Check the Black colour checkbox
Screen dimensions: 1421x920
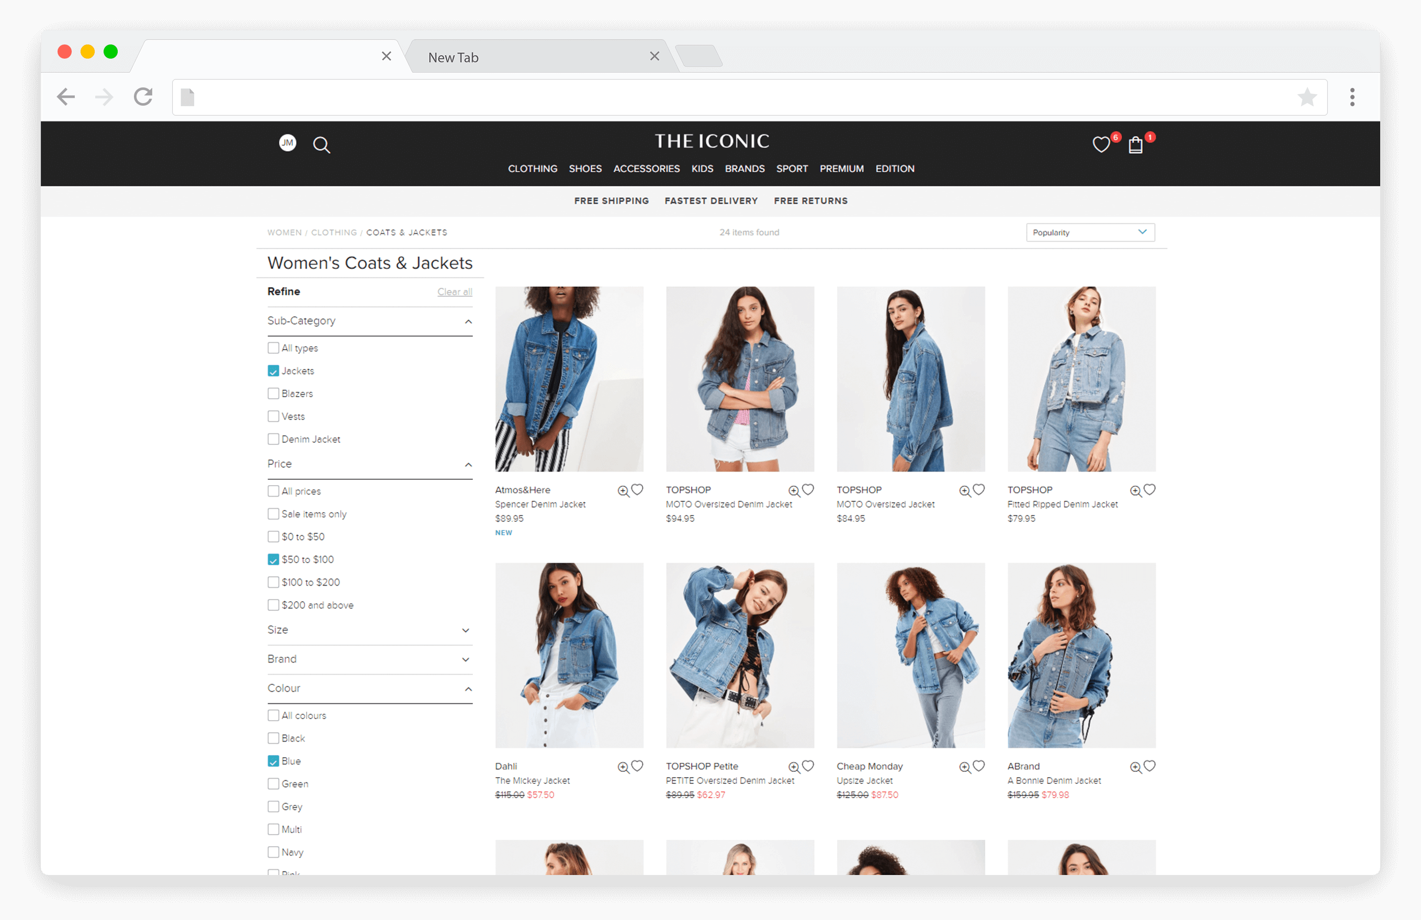(x=274, y=738)
